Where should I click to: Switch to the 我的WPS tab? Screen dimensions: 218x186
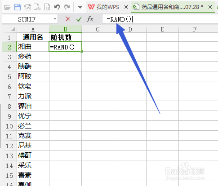[103, 7]
